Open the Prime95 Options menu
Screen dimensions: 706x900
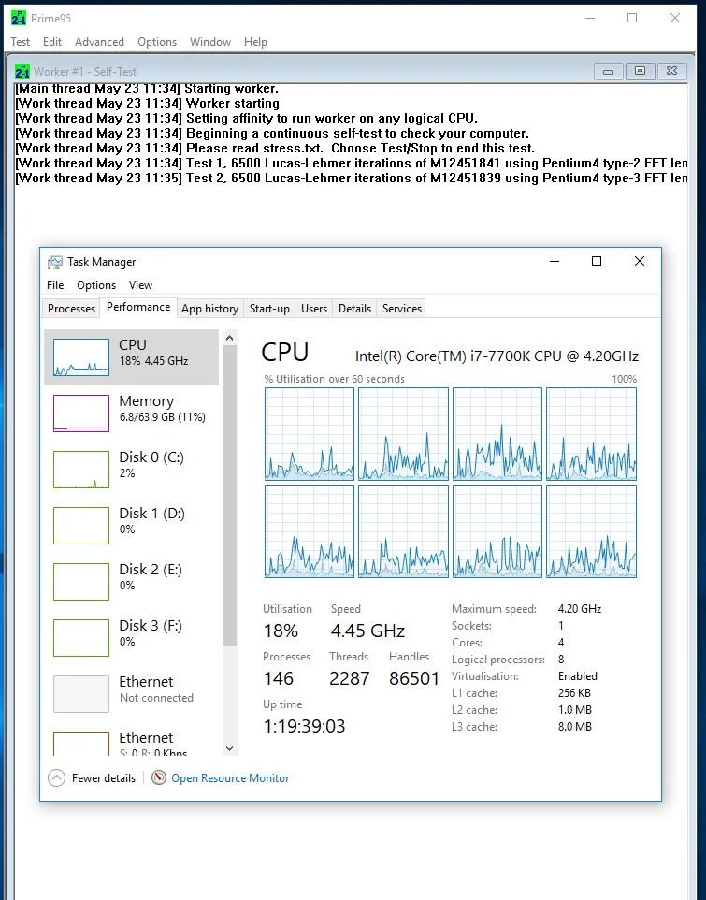[157, 42]
